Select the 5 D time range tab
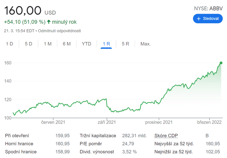This screenshot has width=227, height=158. [28, 44]
